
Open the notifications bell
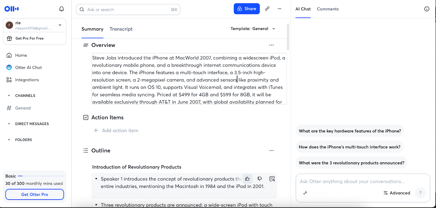[62, 9]
